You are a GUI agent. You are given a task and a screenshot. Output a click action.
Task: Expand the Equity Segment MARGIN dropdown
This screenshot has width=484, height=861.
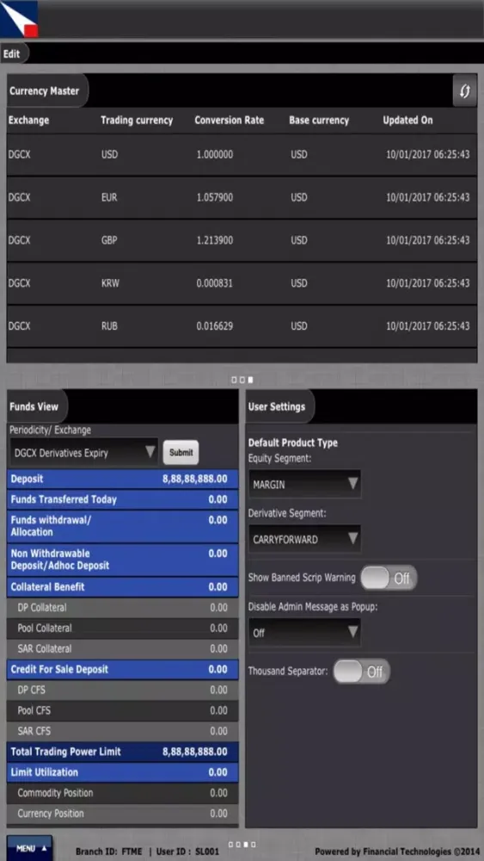[305, 484]
